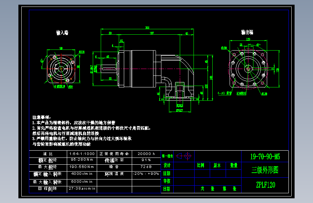This screenshot has height=203, width=313.
Task: Click the 数量 title block header
Action: (234, 165)
